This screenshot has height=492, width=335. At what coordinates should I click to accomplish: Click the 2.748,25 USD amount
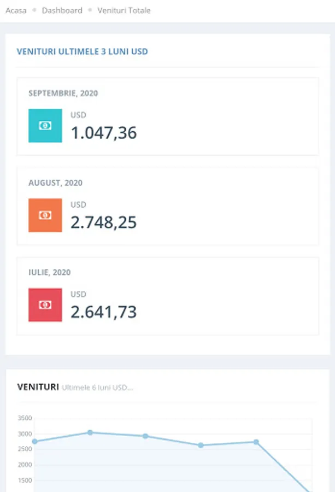pos(104,222)
